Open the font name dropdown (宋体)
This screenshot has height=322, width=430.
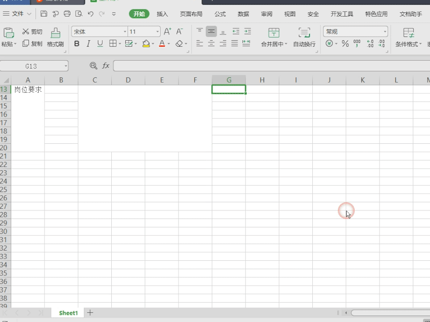tap(99, 32)
